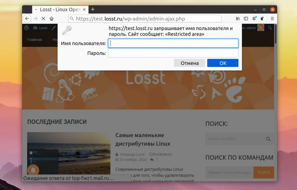Image resolution: width=297 pixels, height=190 pixels.
Task: Open the Firefox Library icon
Action: tap(238, 18)
